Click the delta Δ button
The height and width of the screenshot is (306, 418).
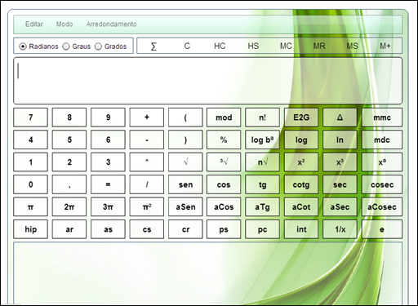point(340,118)
